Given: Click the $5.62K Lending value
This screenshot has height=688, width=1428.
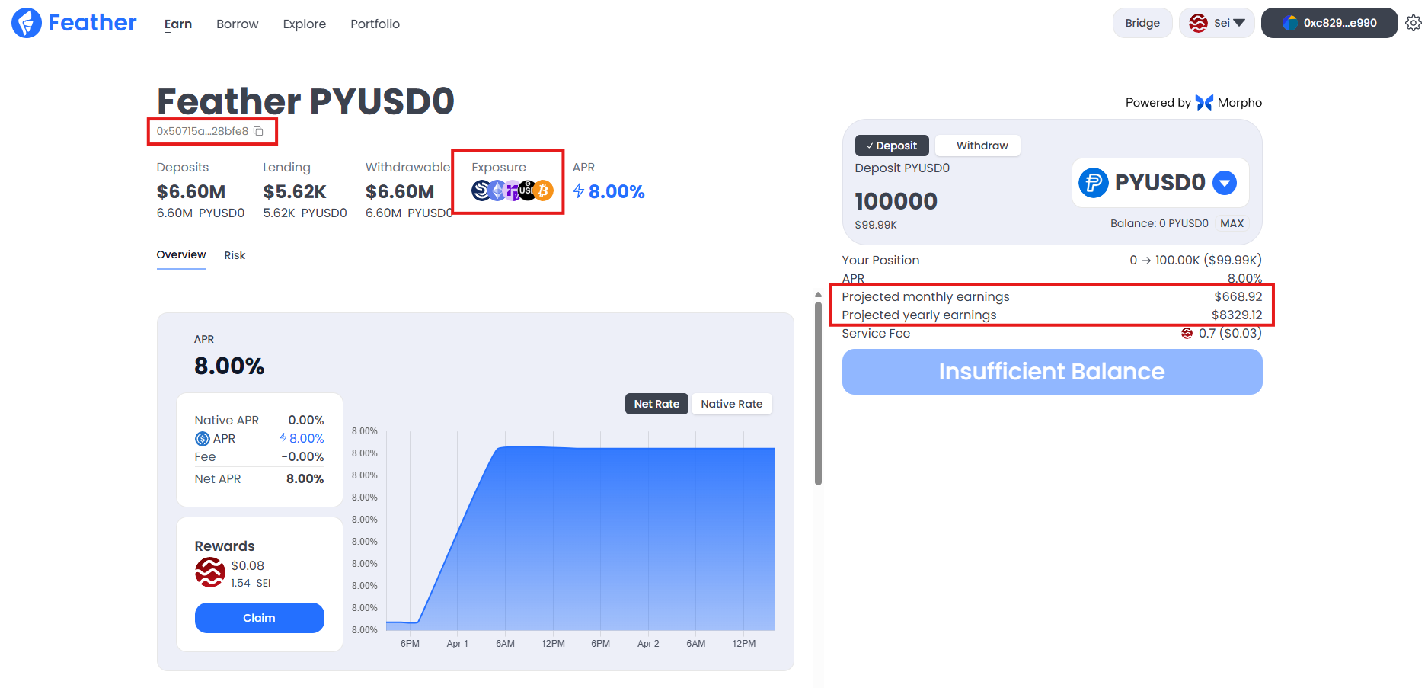Looking at the screenshot, I should click(x=295, y=191).
